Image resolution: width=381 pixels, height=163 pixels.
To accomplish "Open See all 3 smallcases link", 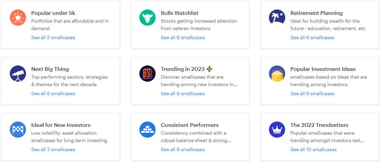I will click(53, 150).
